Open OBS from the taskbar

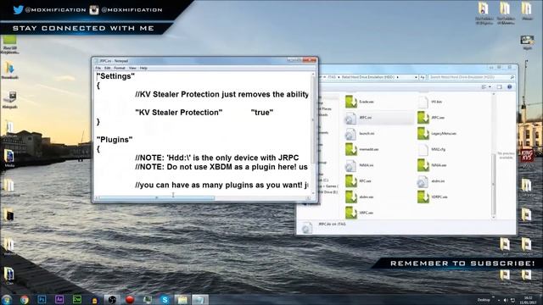coord(112,299)
